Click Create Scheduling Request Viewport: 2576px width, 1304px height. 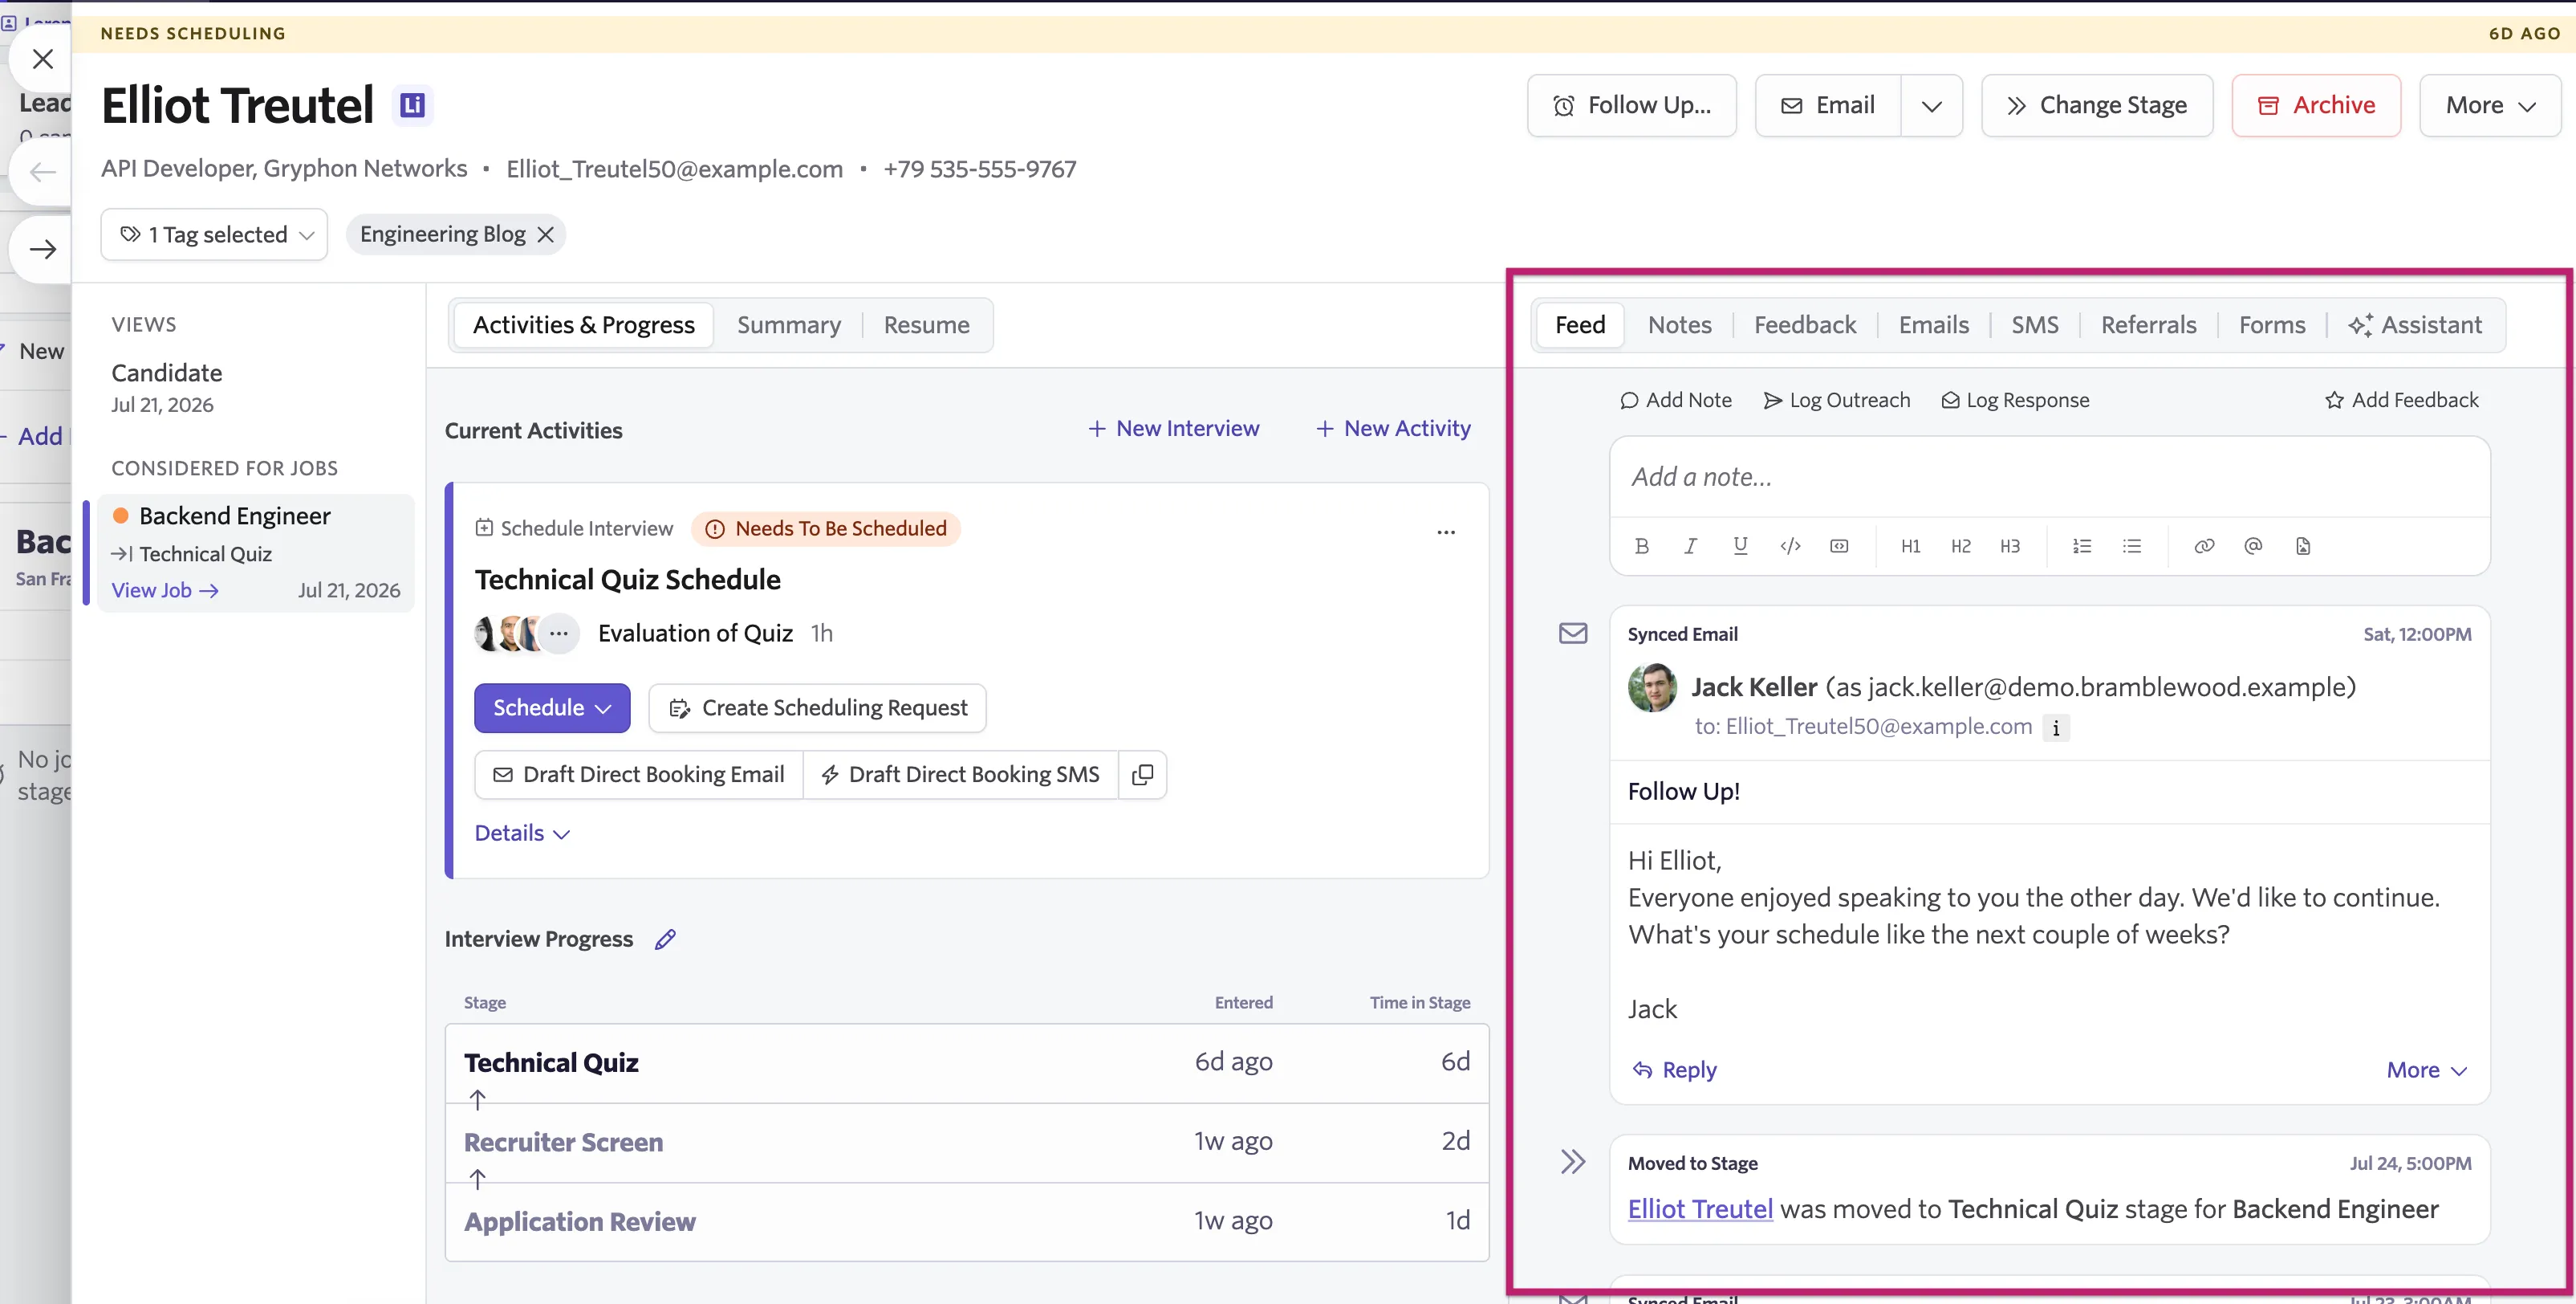tap(817, 707)
